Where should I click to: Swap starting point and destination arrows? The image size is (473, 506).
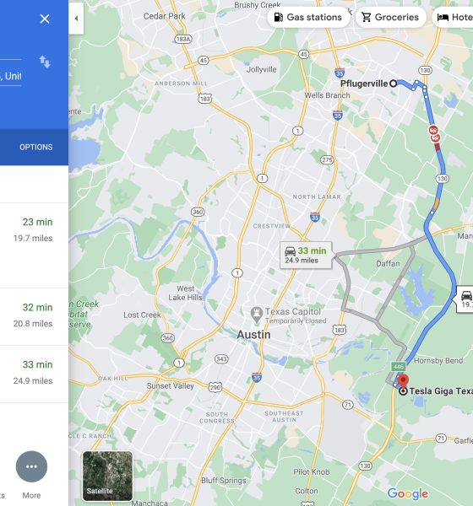point(45,62)
